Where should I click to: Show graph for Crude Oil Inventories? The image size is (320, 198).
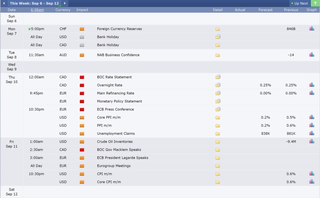point(312,141)
